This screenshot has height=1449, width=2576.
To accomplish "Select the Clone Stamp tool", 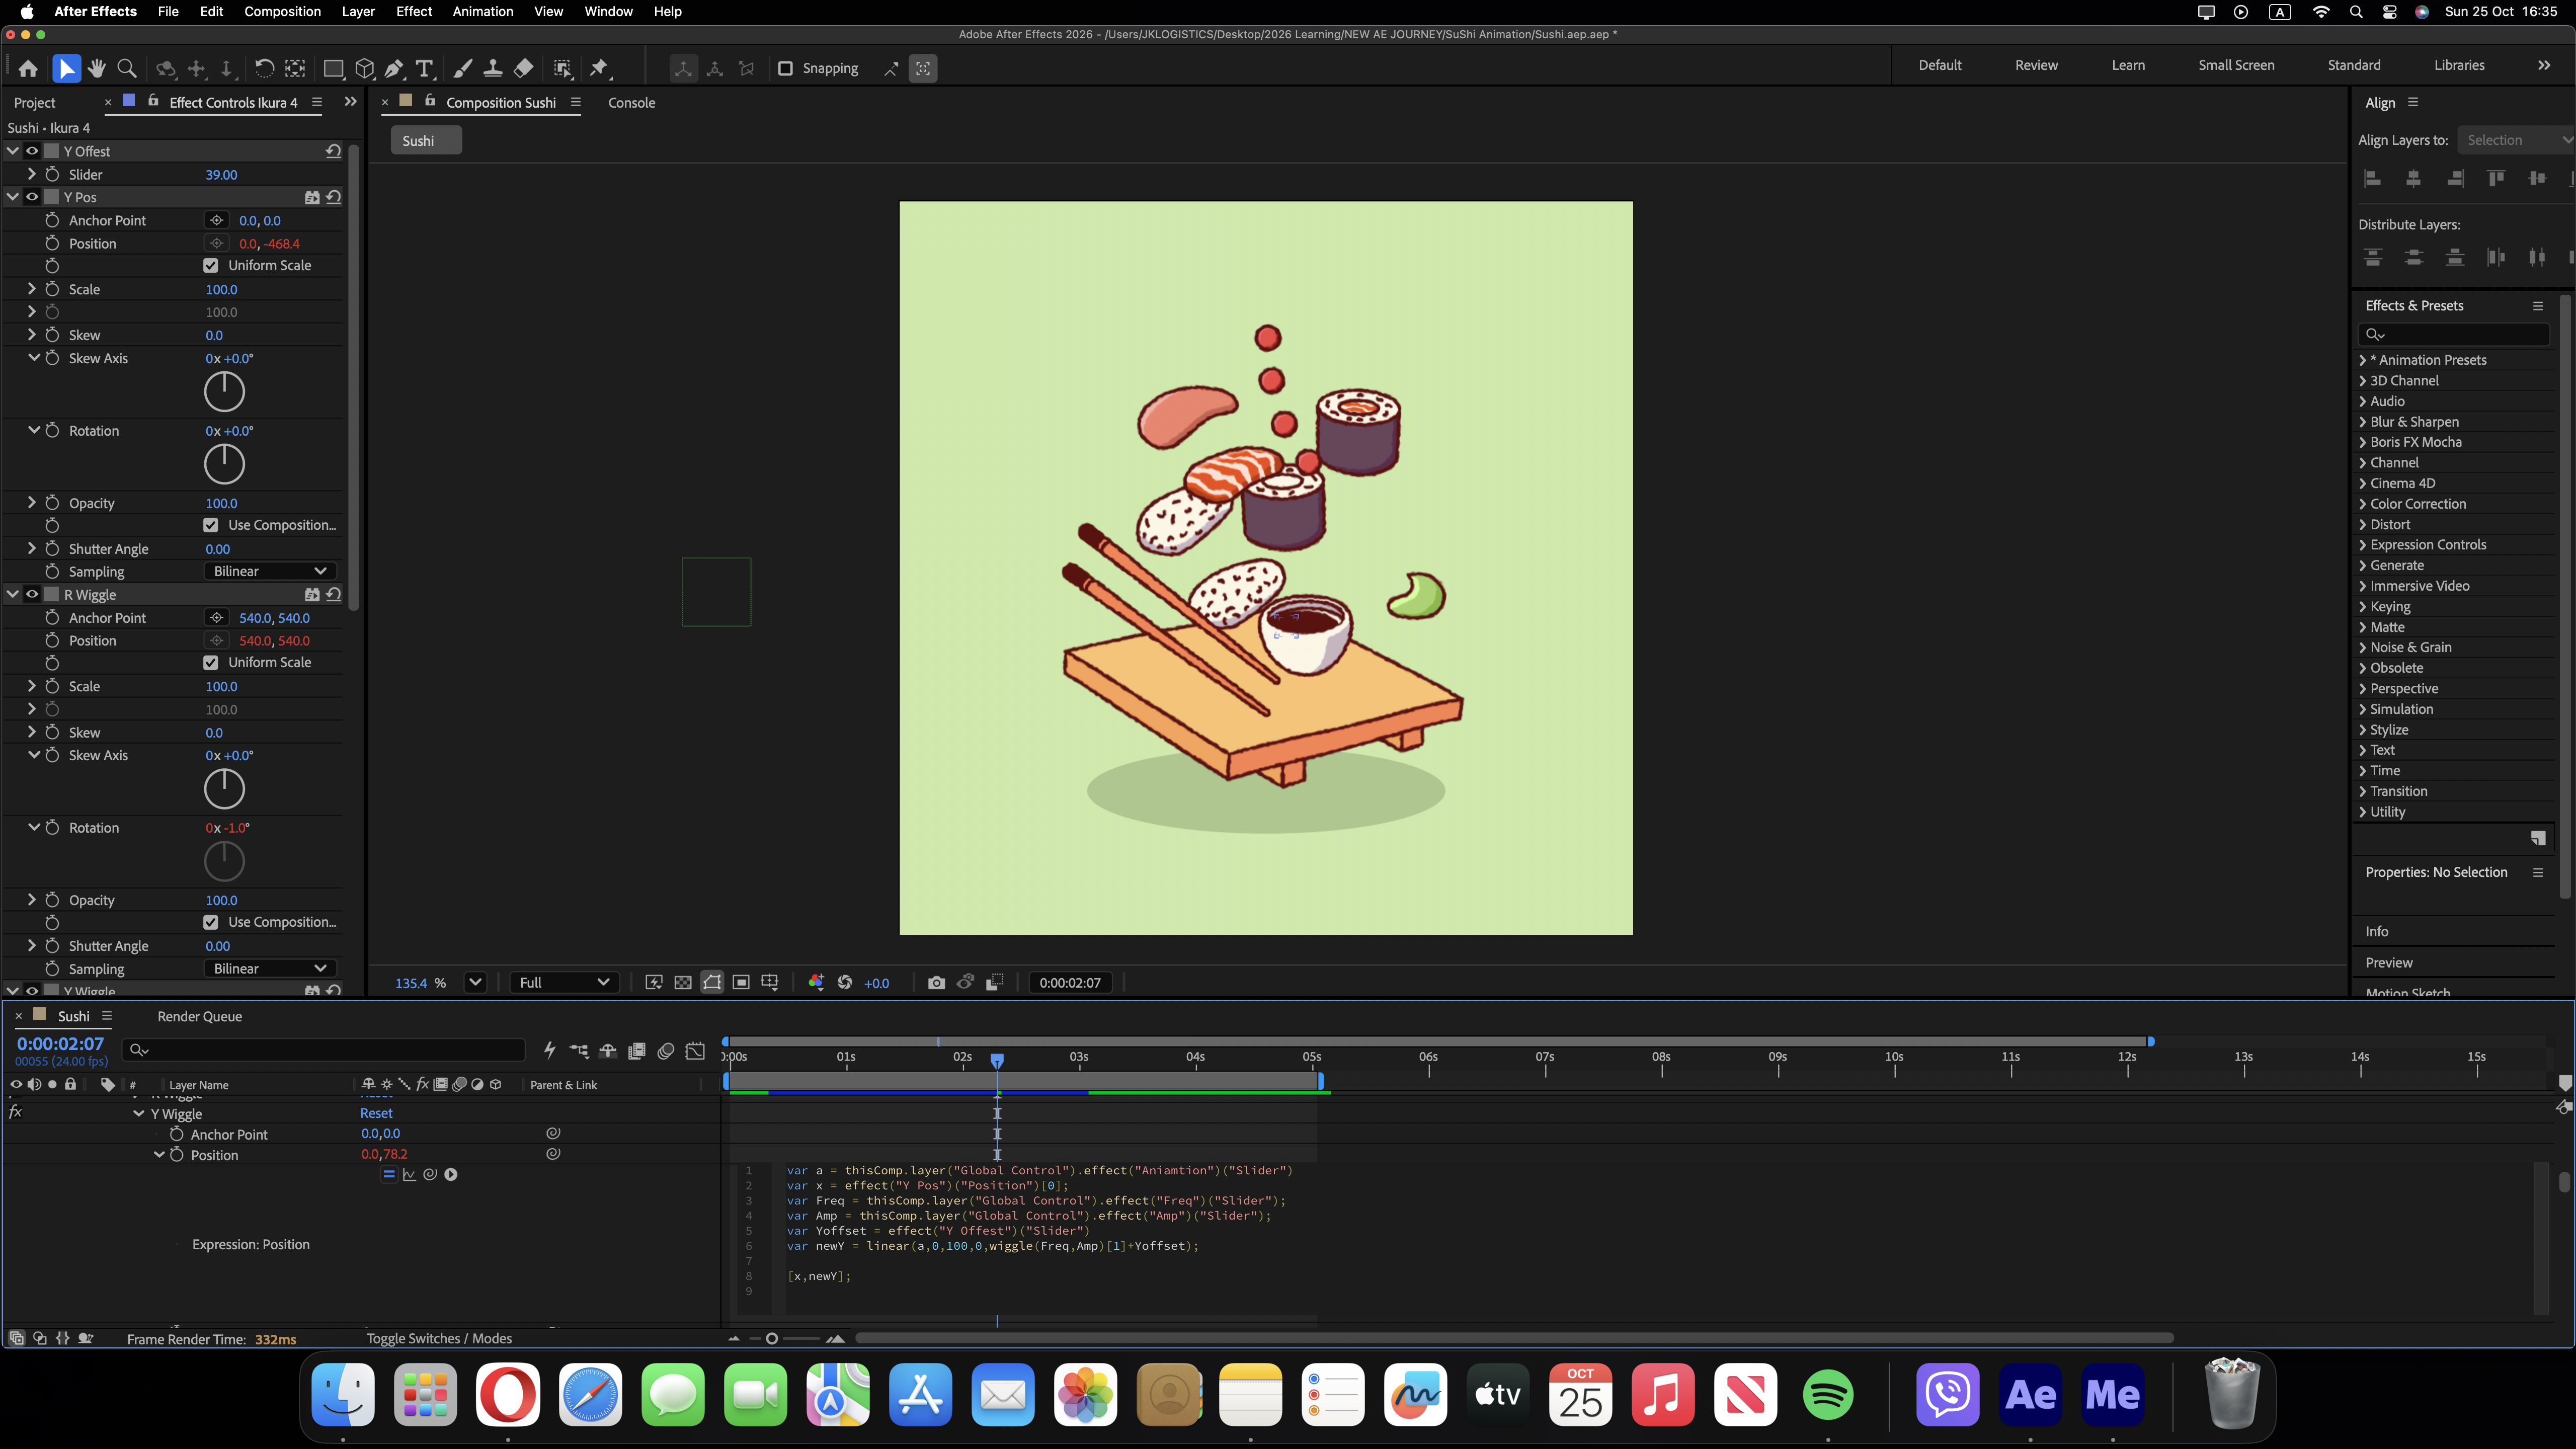I will point(492,68).
